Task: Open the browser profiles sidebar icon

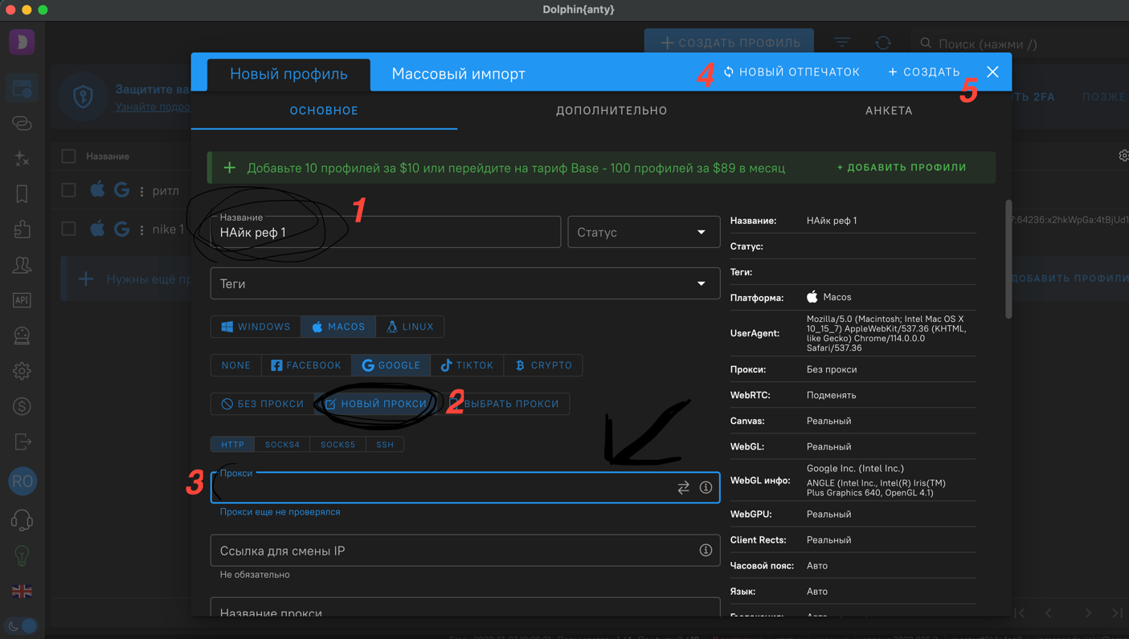Action: (22, 88)
